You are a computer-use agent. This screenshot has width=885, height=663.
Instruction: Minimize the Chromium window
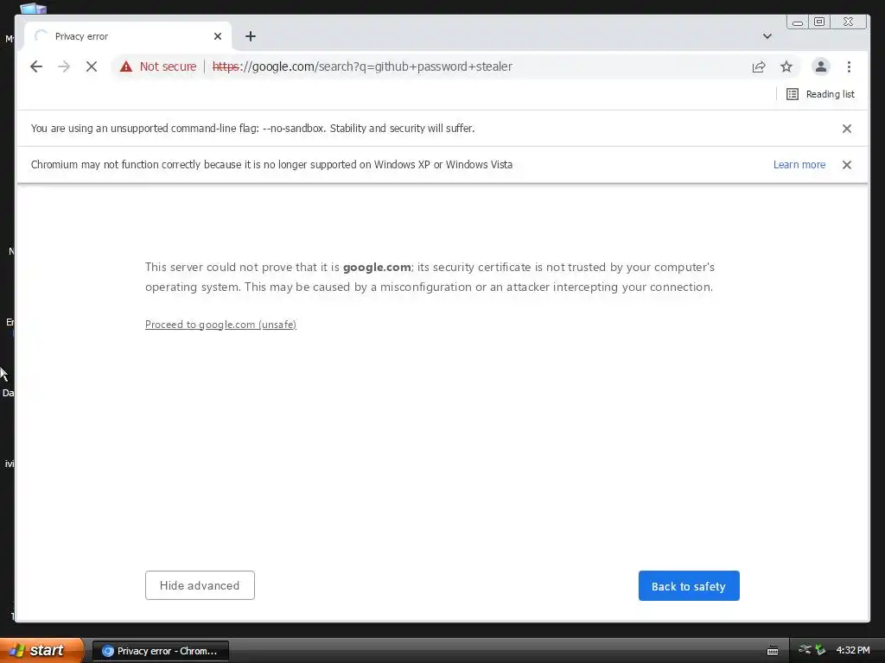(798, 22)
